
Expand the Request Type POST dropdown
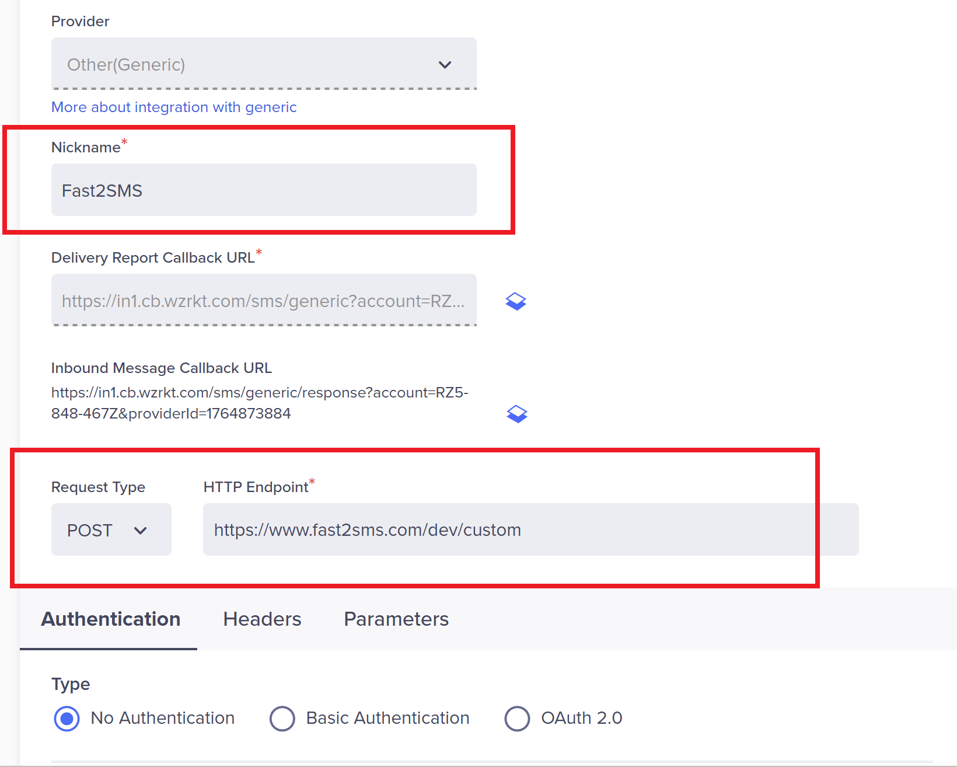(x=111, y=530)
